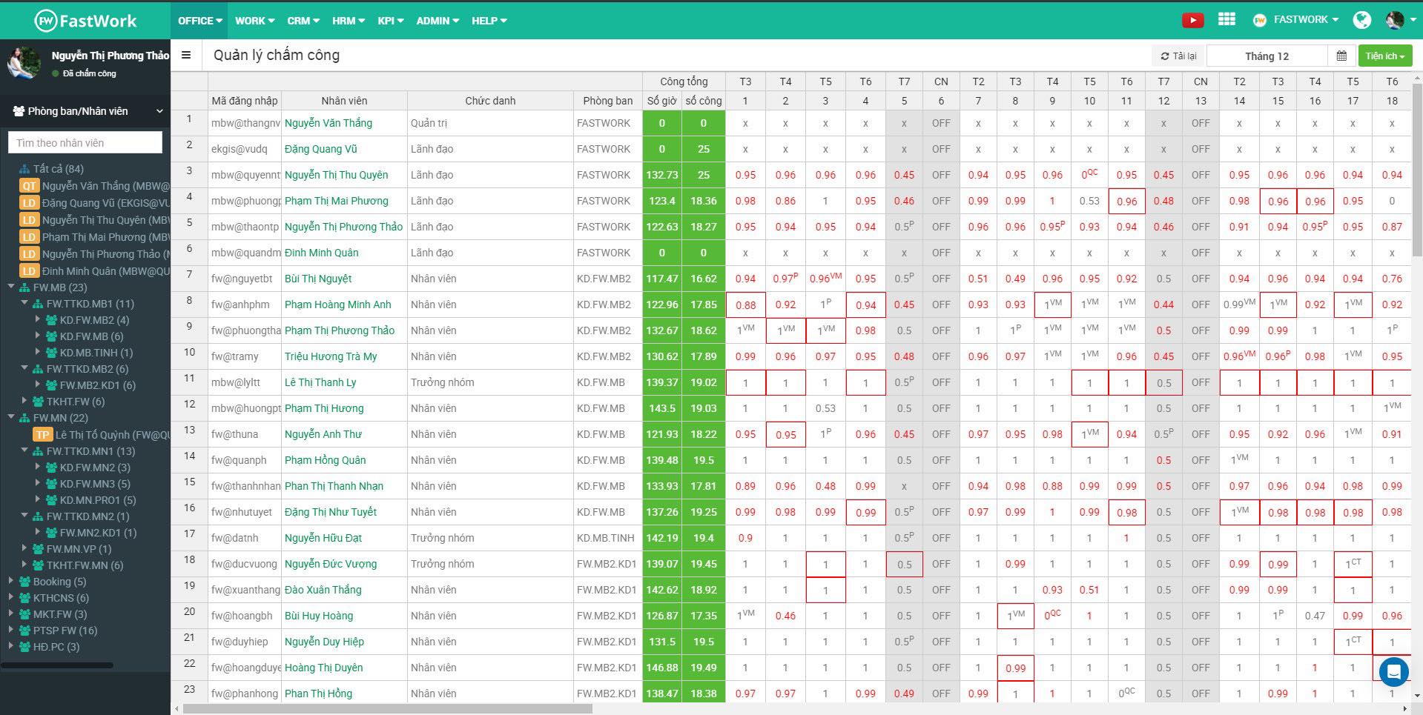Toggle the hamburger sidebar menu icon
This screenshot has width=1423, height=715.
tap(186, 55)
